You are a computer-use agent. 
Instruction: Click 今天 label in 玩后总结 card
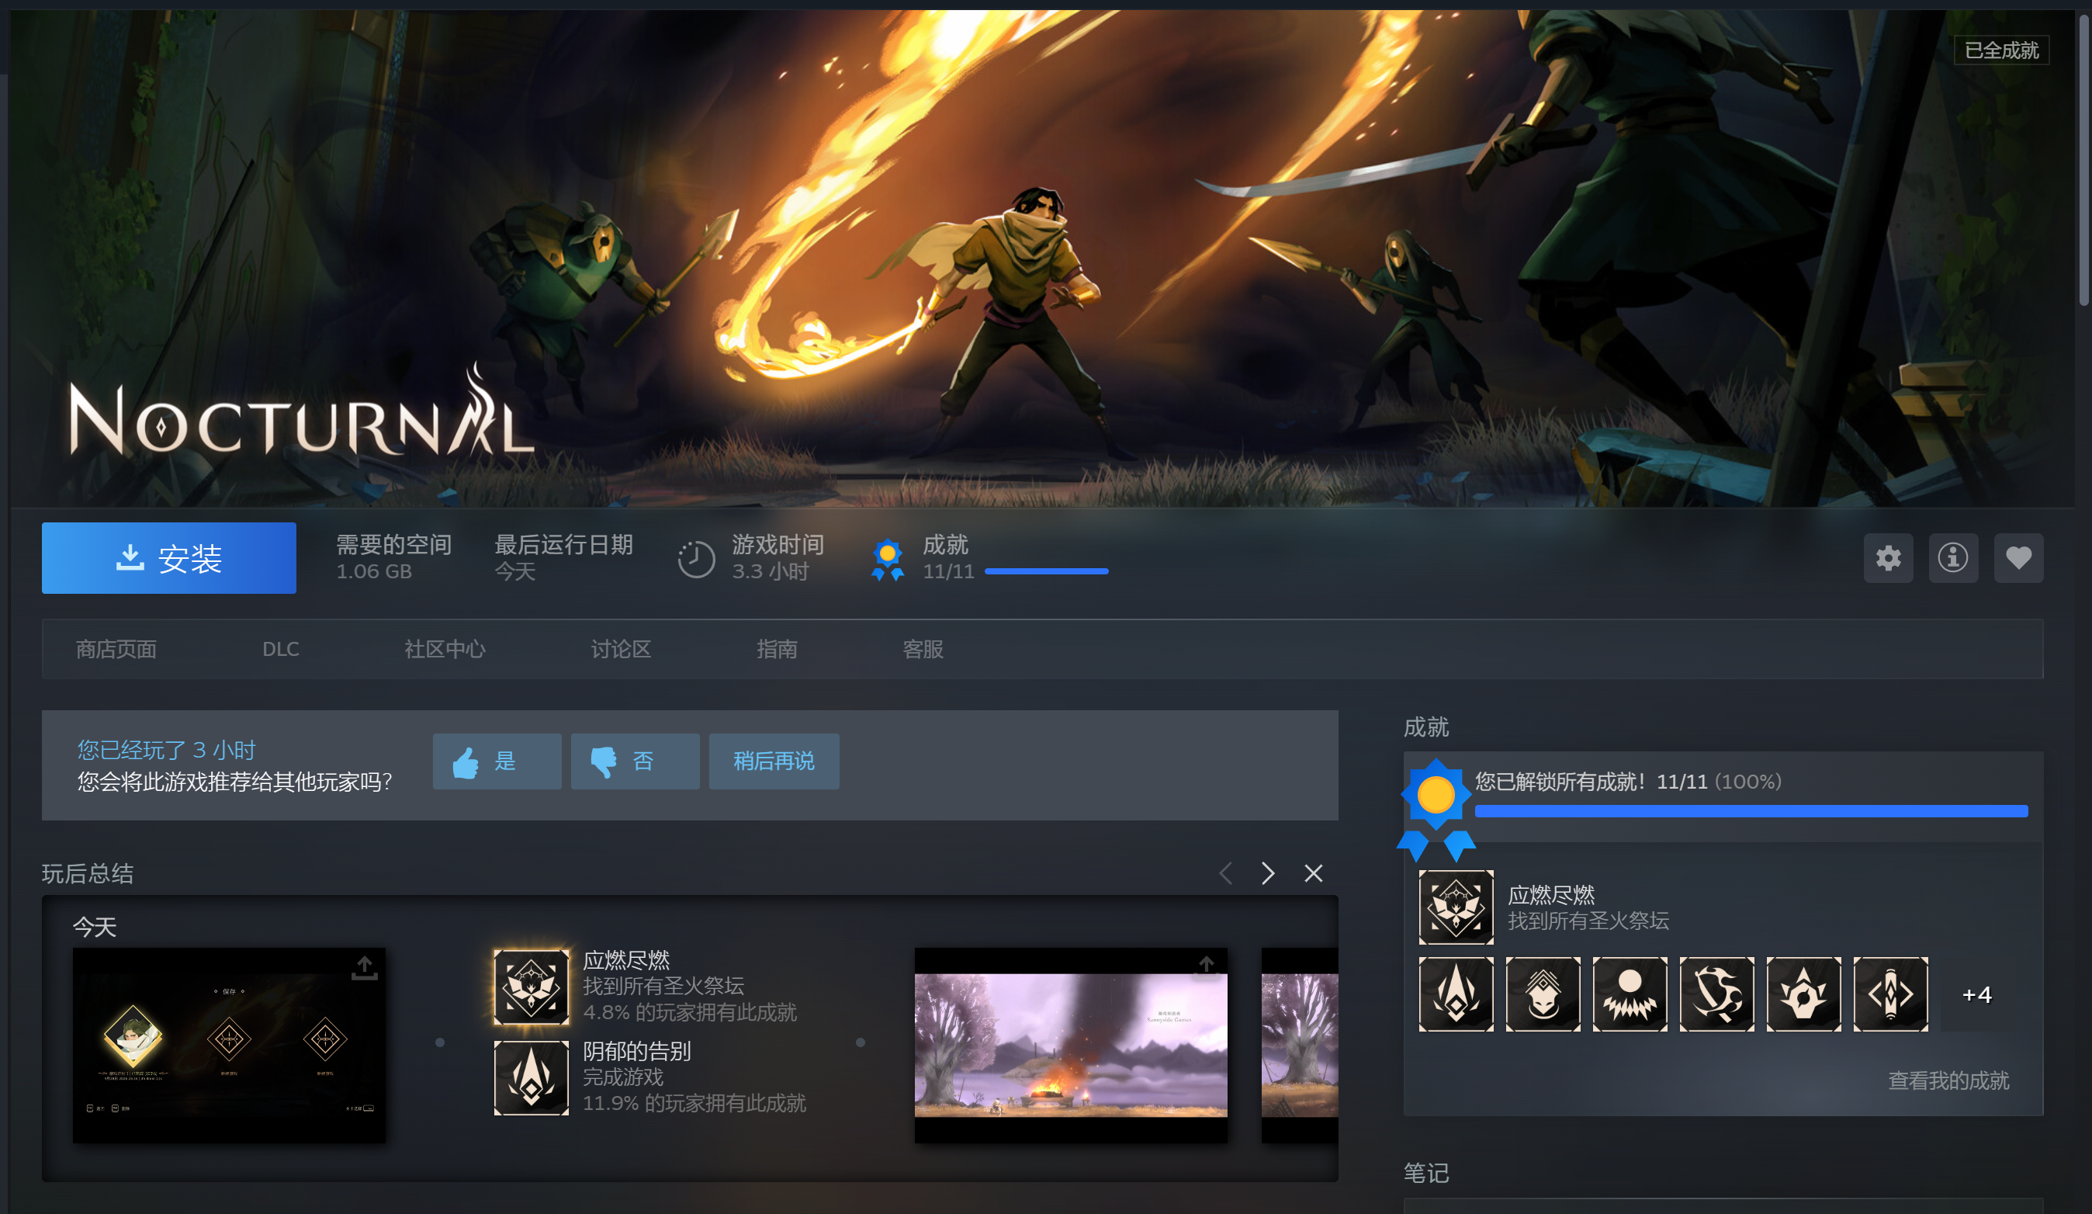tap(95, 927)
